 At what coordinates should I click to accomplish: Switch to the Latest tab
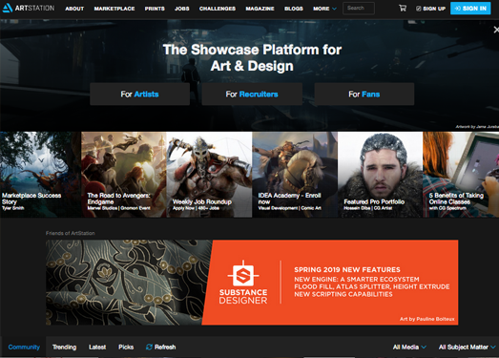click(97, 347)
